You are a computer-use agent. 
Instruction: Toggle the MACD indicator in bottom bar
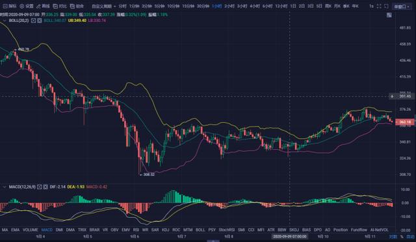coord(47,230)
